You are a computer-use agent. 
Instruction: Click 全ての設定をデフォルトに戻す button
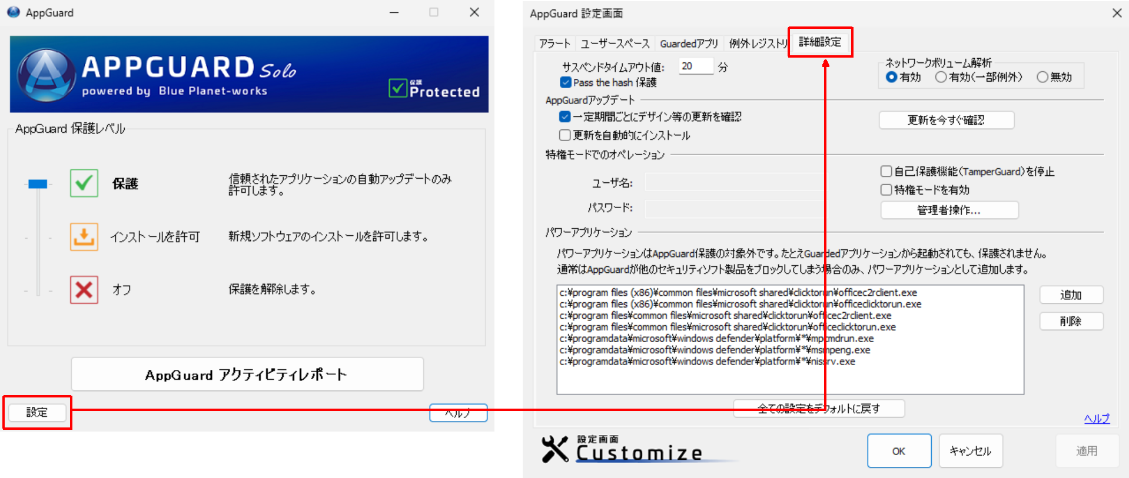[819, 408]
